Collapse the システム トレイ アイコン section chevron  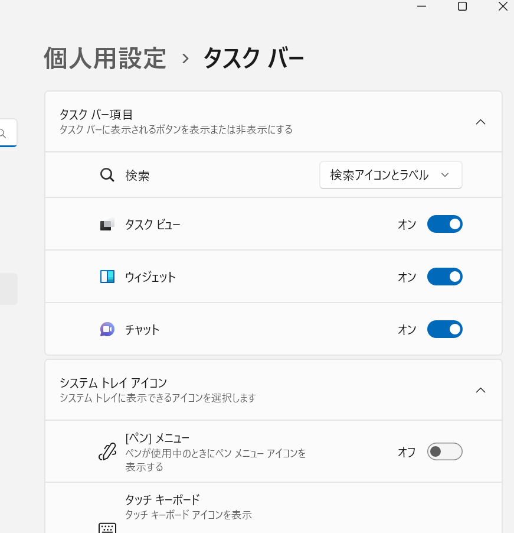click(480, 390)
